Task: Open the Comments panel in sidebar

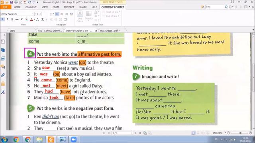Action: point(3,67)
